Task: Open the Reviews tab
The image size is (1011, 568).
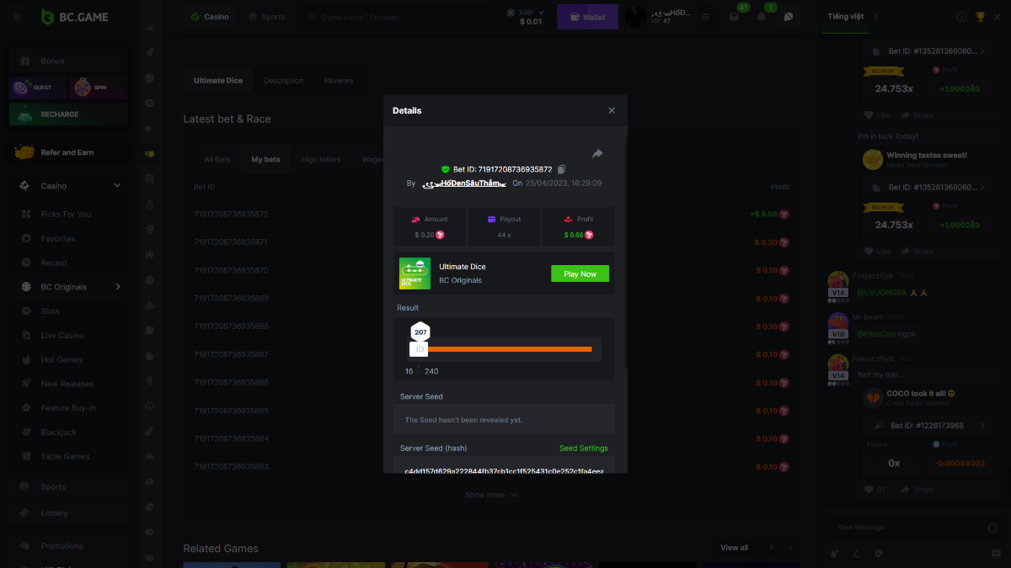Action: 339,81
